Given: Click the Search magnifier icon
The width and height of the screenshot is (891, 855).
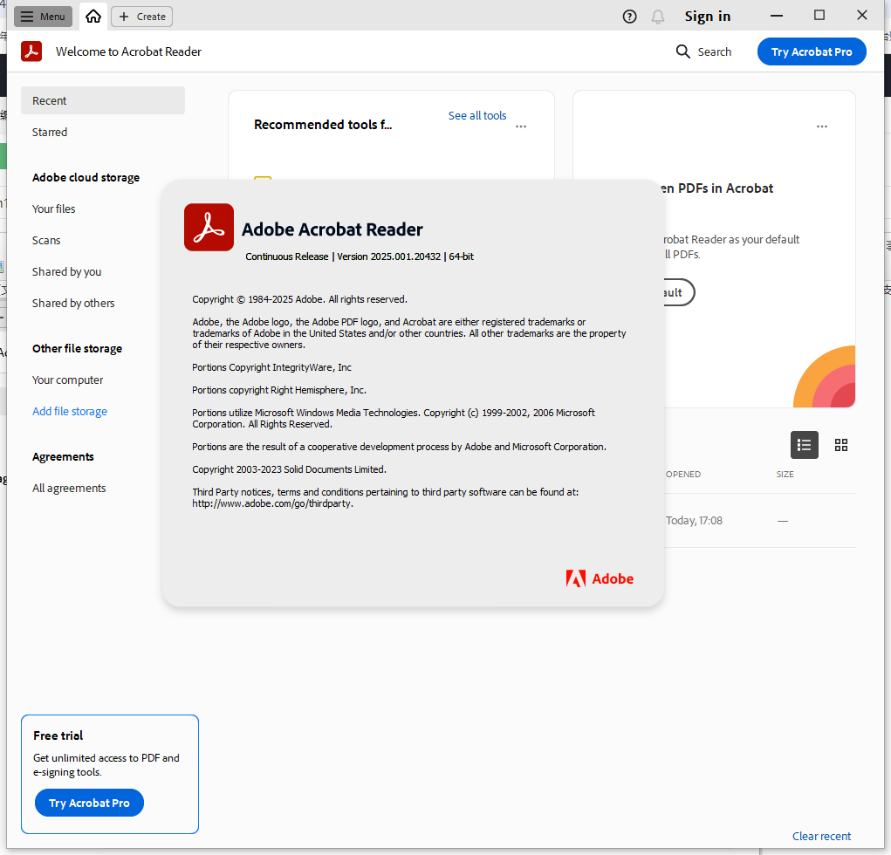Looking at the screenshot, I should (x=682, y=51).
